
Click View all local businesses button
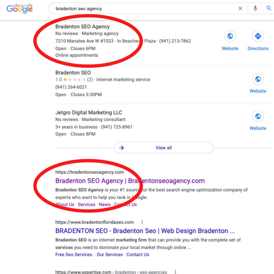click(163, 148)
